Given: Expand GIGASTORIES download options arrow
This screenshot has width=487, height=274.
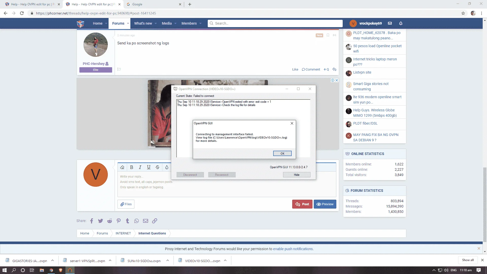Looking at the screenshot, I should (x=53, y=261).
